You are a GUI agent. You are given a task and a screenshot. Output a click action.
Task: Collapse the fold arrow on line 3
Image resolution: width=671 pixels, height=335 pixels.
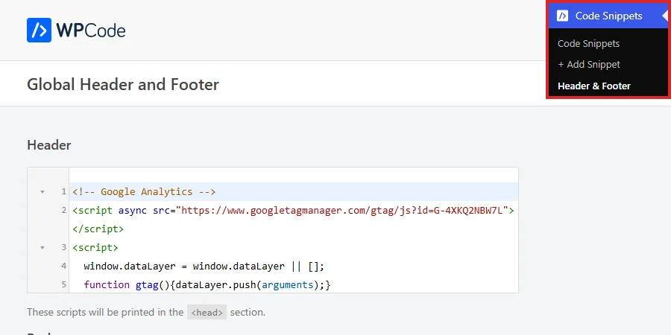(42, 247)
